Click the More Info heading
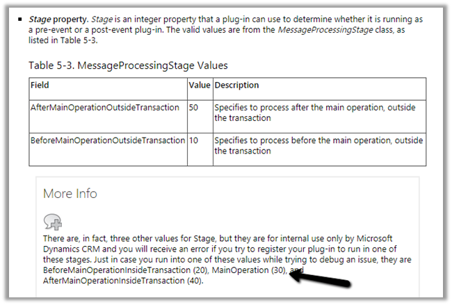The width and height of the screenshot is (452, 305). (x=70, y=193)
